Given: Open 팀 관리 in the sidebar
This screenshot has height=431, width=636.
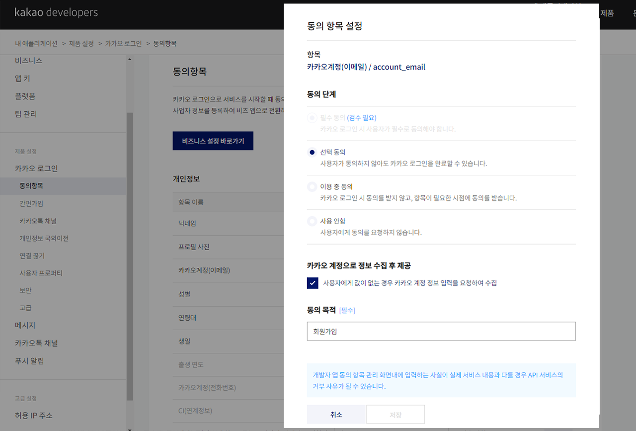Looking at the screenshot, I should click(26, 114).
